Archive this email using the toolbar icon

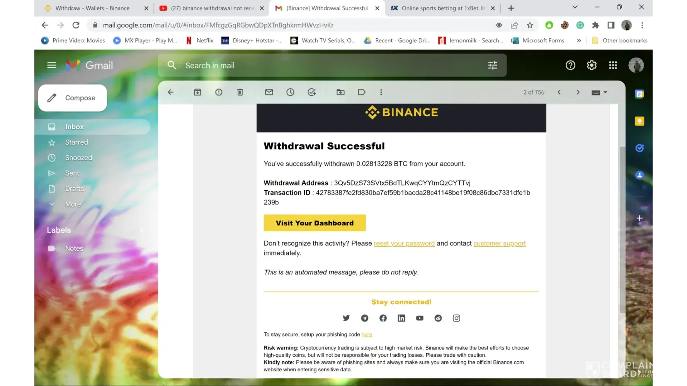[x=197, y=92]
